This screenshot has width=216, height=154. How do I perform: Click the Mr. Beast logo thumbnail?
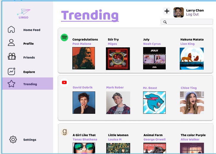tap(154, 102)
